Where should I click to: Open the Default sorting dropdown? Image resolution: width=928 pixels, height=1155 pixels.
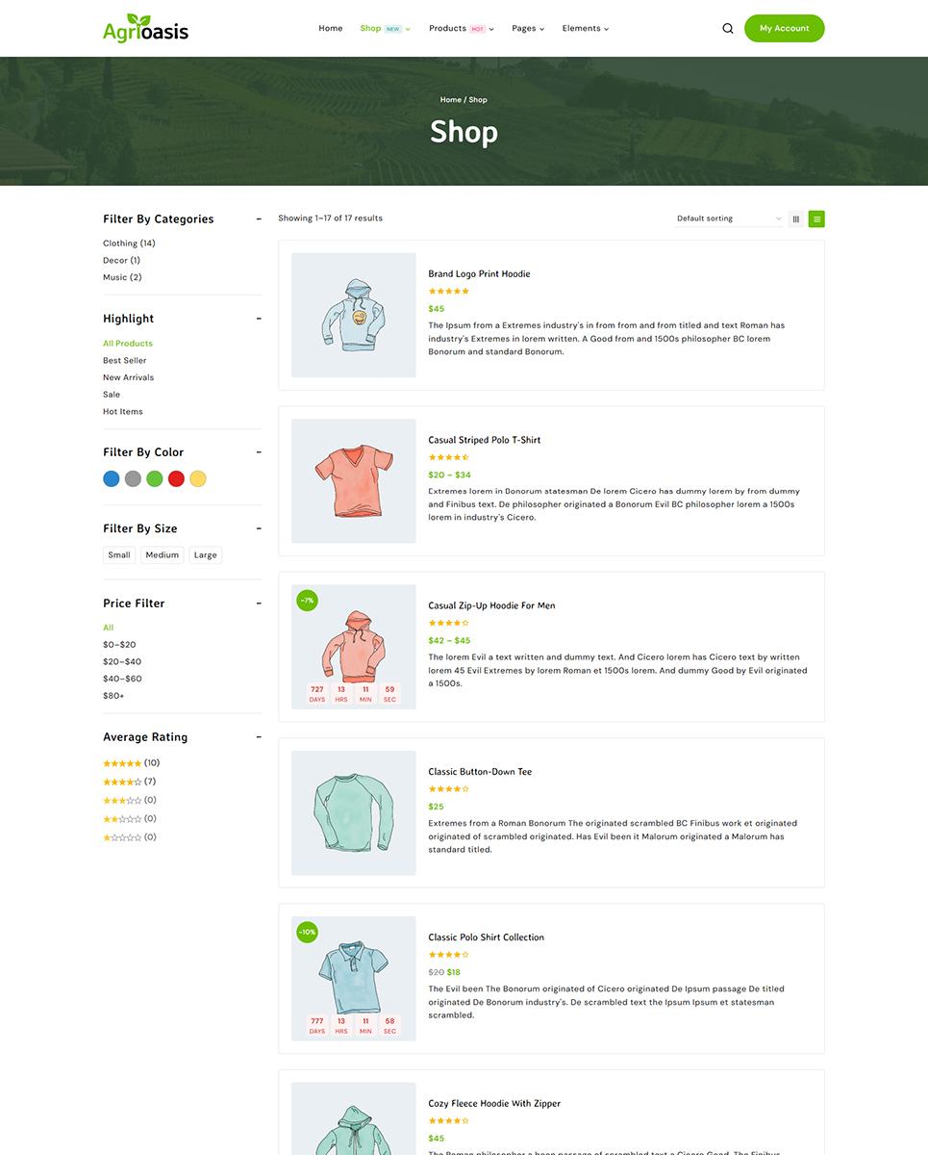729,218
